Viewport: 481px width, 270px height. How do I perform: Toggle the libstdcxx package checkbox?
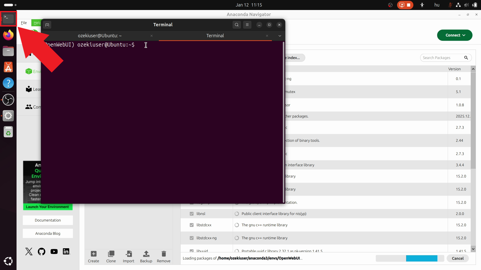click(192, 225)
